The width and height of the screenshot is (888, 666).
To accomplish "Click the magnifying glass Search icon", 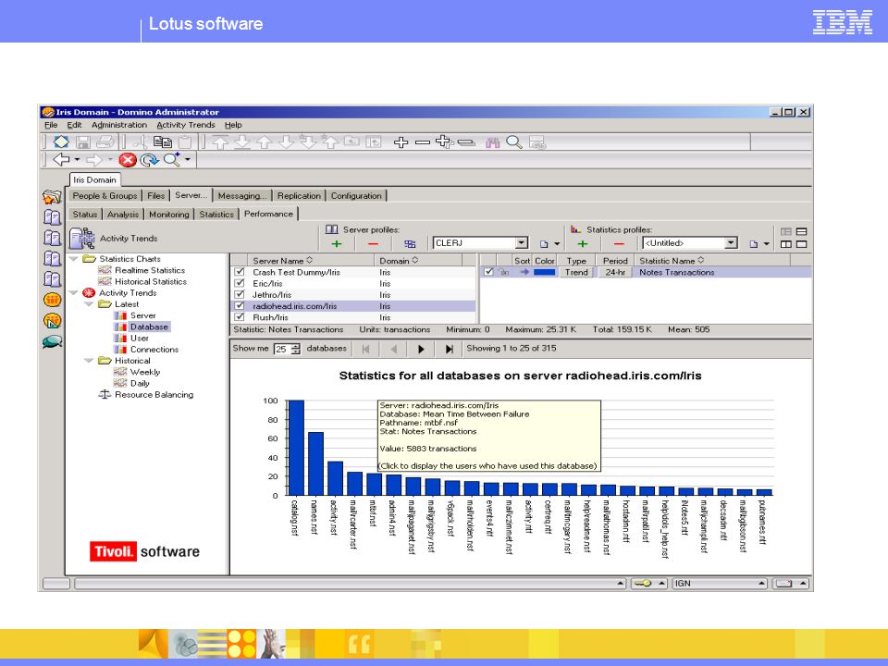I will click(x=514, y=142).
